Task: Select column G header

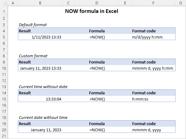Action: click(181, 3)
